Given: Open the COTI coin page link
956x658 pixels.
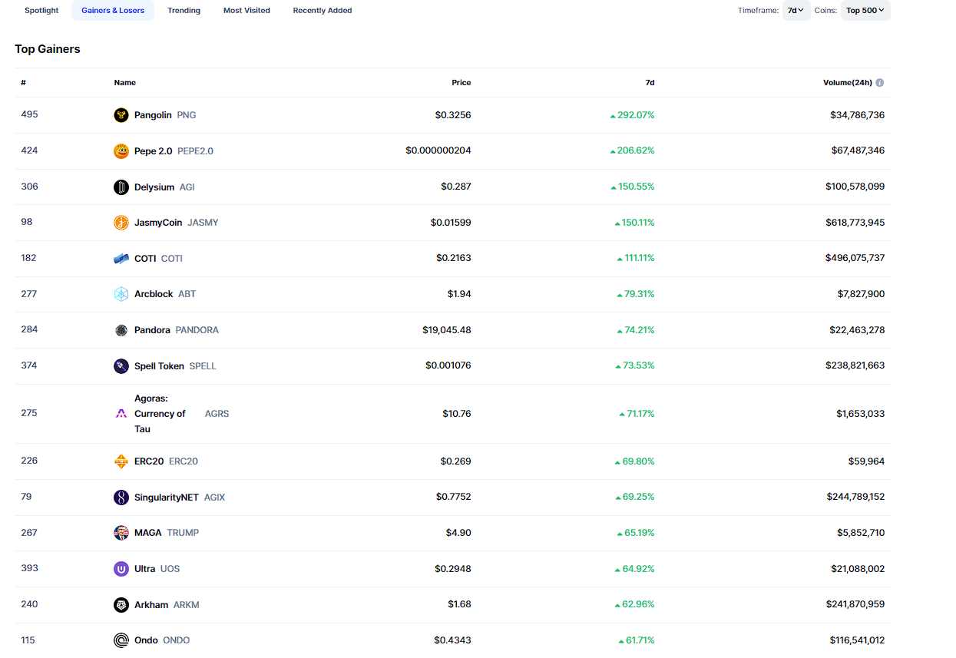Looking at the screenshot, I should (145, 259).
